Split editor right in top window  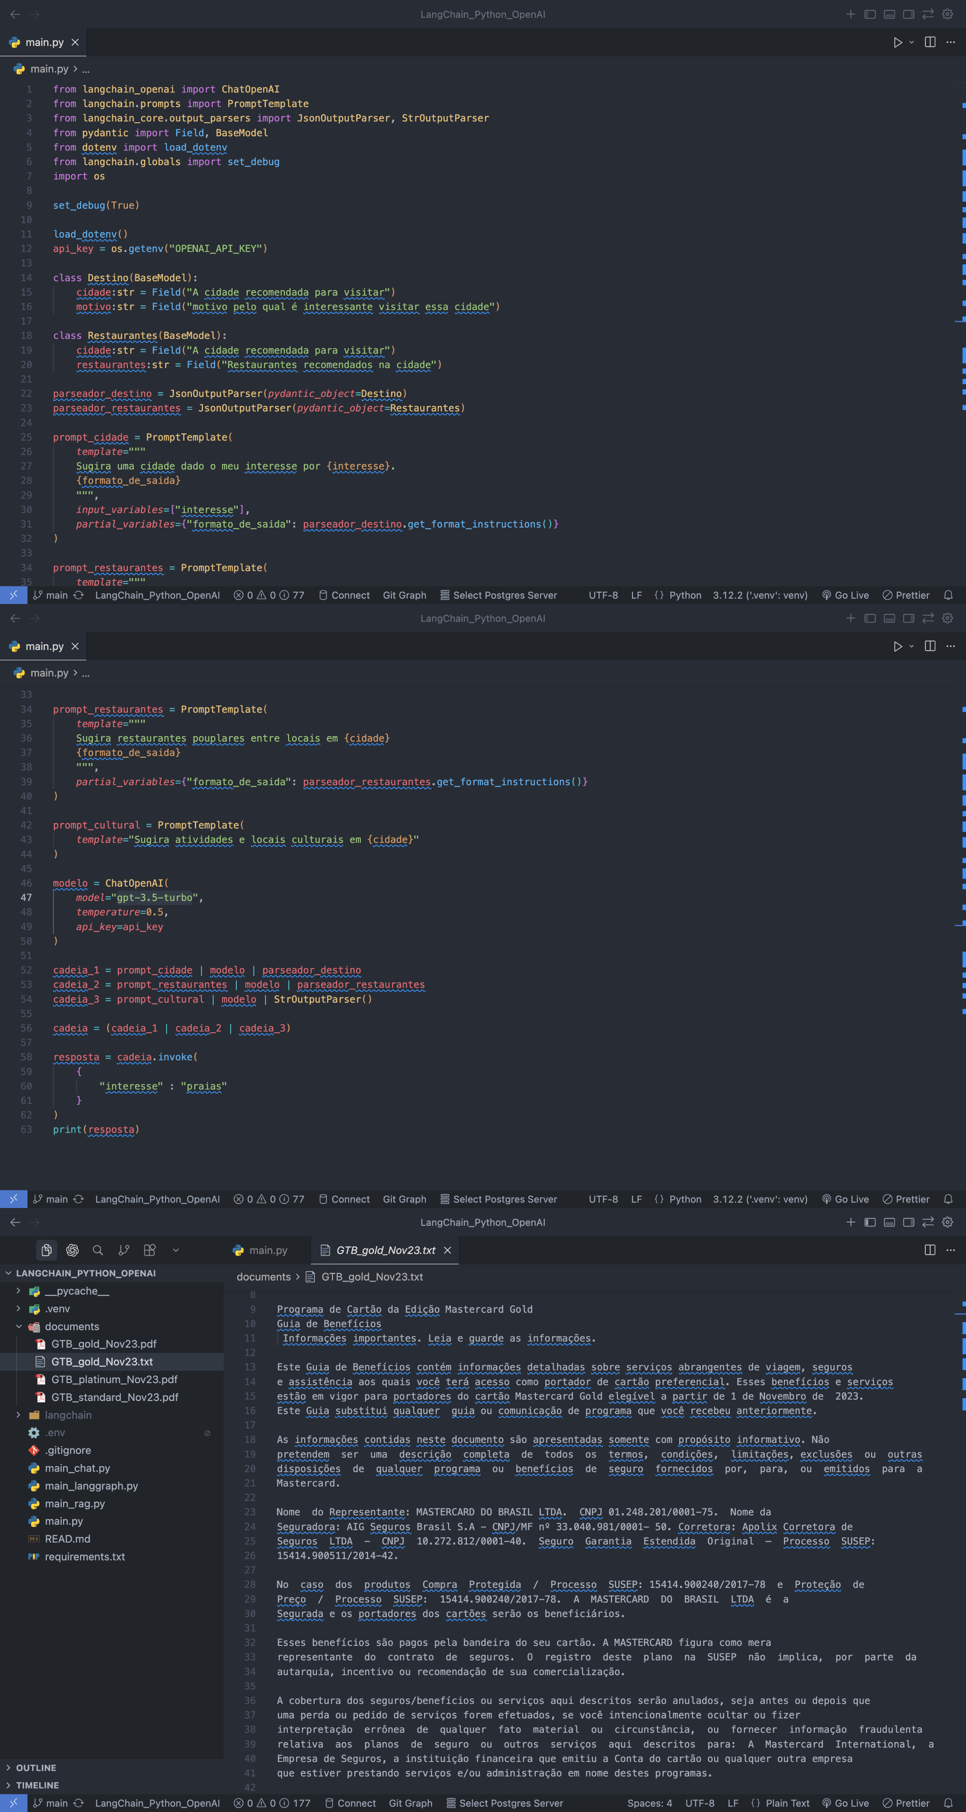(x=930, y=42)
